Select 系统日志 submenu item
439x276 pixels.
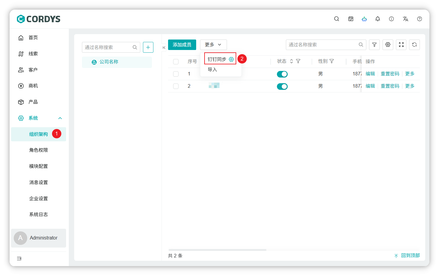(x=39, y=214)
